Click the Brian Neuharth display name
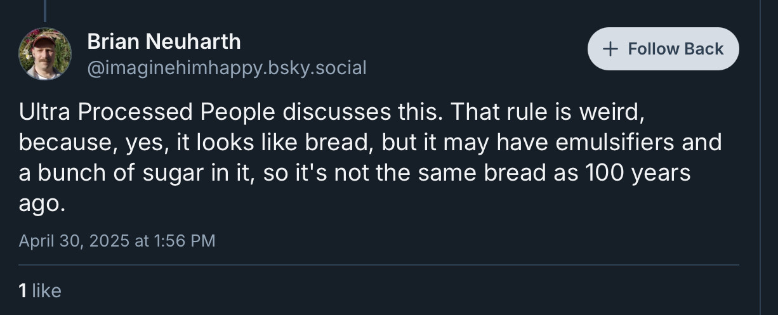The width and height of the screenshot is (778, 315). (x=164, y=42)
